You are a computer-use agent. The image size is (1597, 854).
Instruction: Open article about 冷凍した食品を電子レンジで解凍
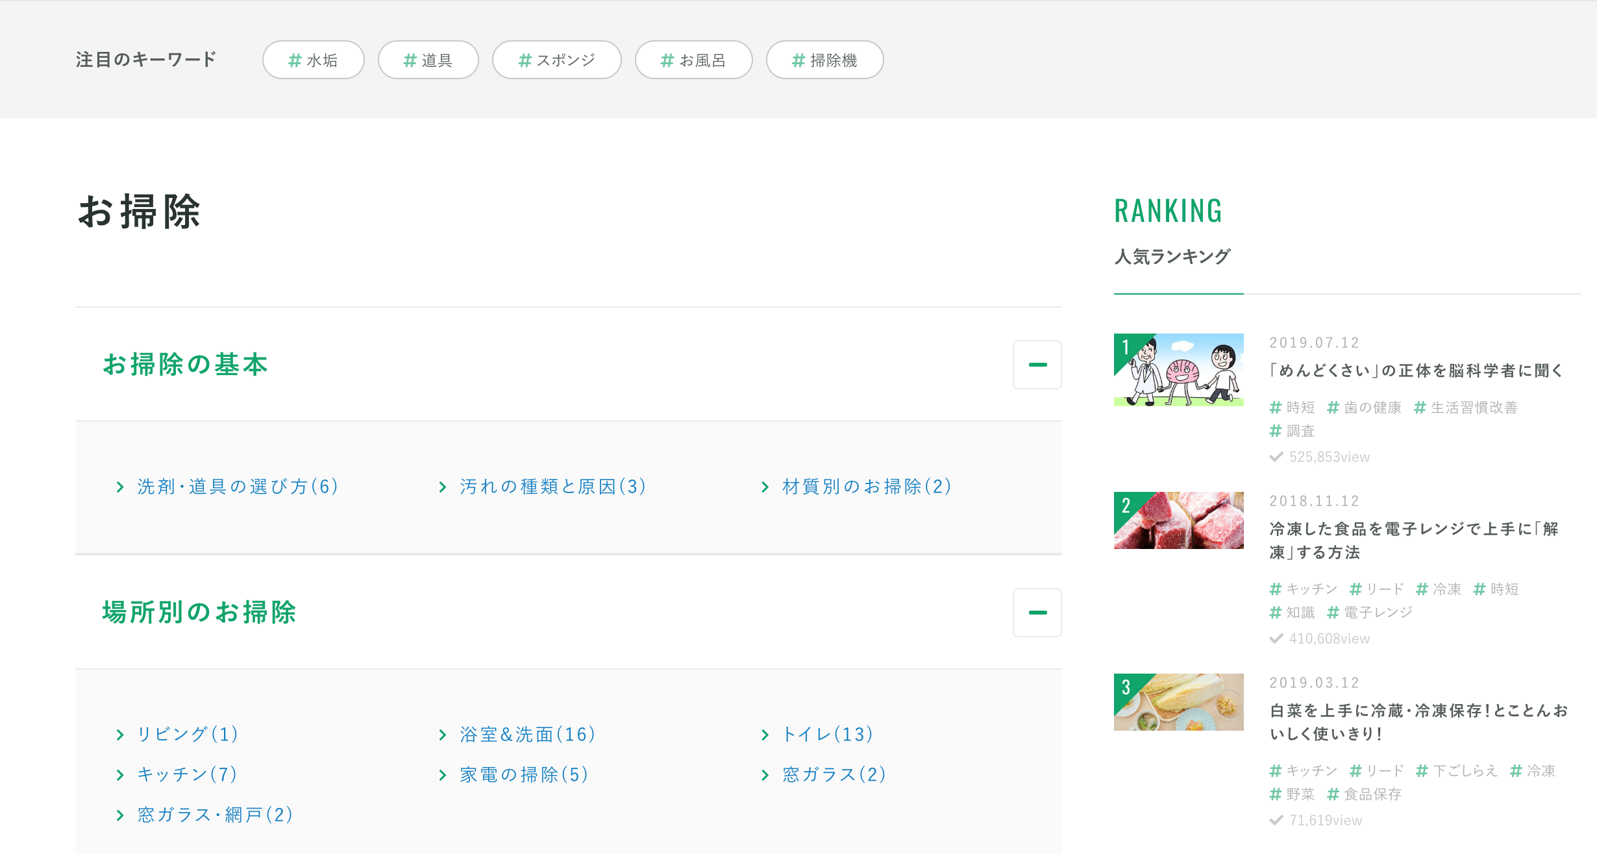pyautogui.click(x=1414, y=541)
